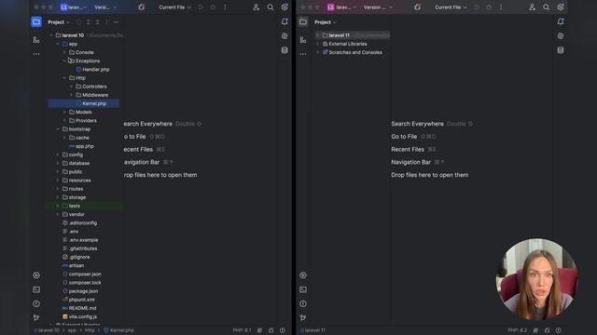The height and width of the screenshot is (335, 597).
Task: Open Problems tool in laravel 11 window
Action: click(x=303, y=303)
